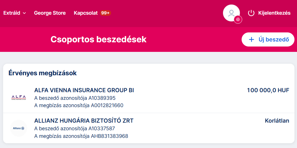
Task: Click the power icon next to Kijelentkezés
Action: [x=251, y=13]
